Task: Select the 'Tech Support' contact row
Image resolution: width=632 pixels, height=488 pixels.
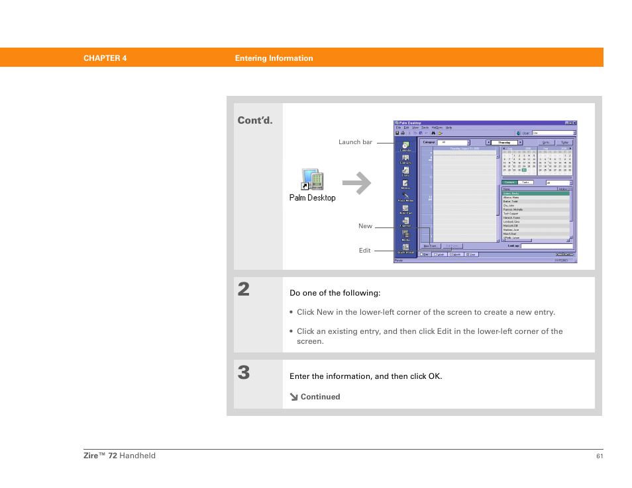Action: tap(536, 214)
